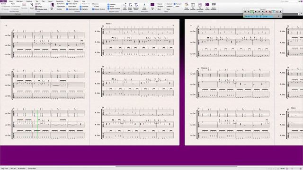Switch to the Note Input tab
The height and width of the screenshot is (170, 303).
19,1
